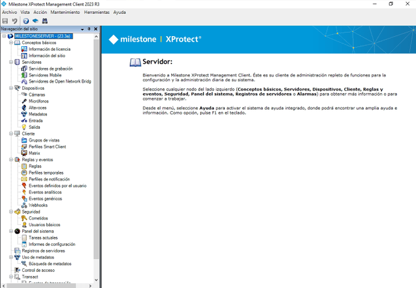Click the Save toolbar icon

tap(5, 20)
